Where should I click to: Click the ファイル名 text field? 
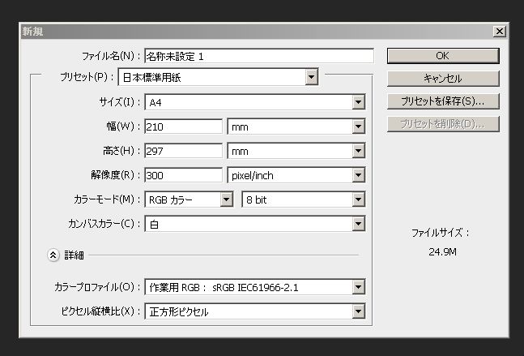click(x=259, y=56)
